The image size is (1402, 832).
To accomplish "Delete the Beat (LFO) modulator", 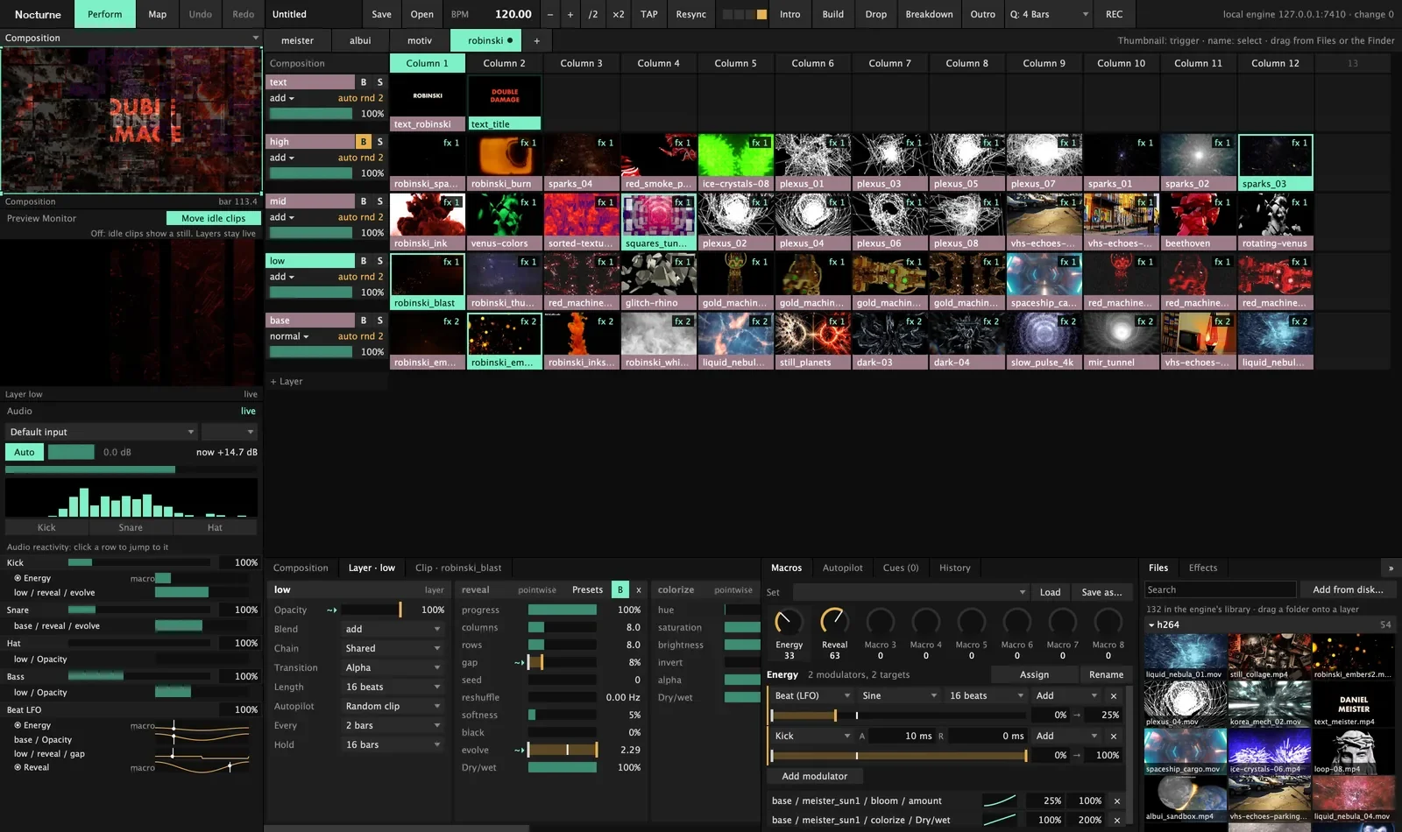I will [1114, 695].
